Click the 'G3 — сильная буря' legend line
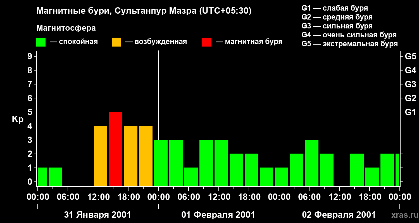 coord(337,26)
